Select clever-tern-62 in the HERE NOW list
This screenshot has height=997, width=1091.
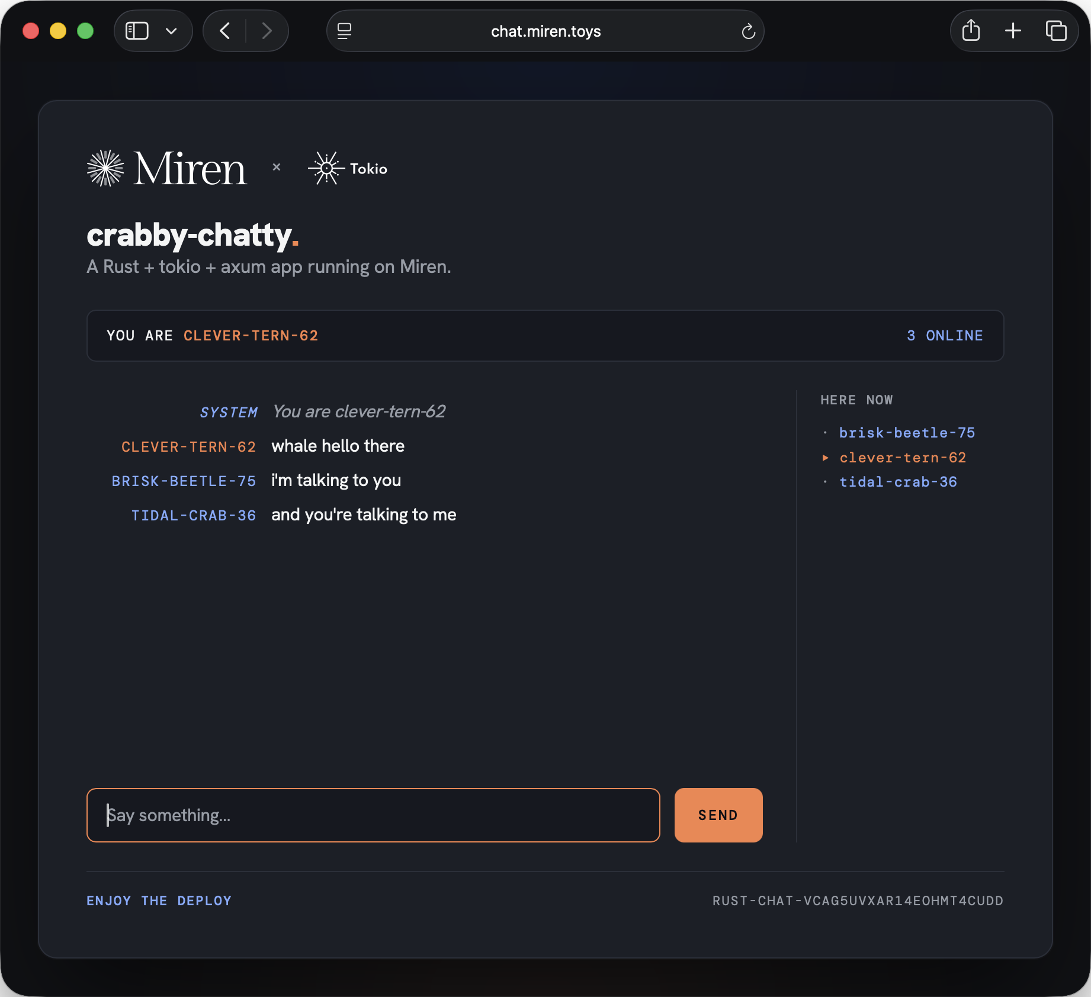click(903, 457)
